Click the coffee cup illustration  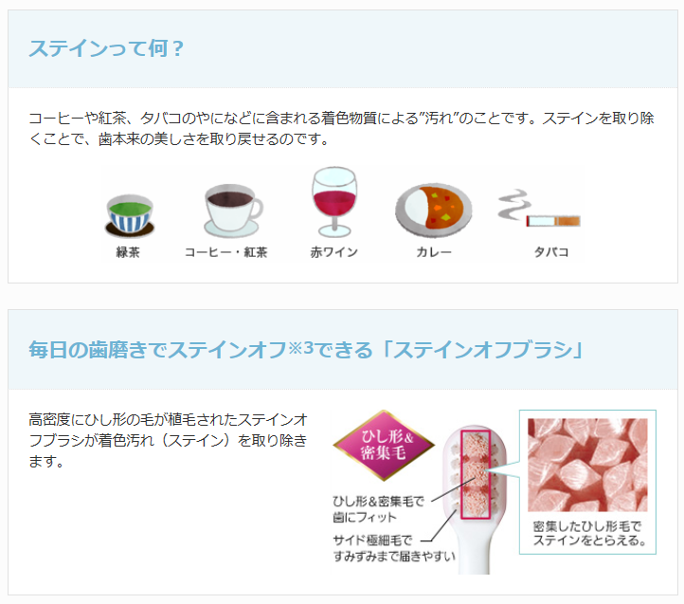232,210
